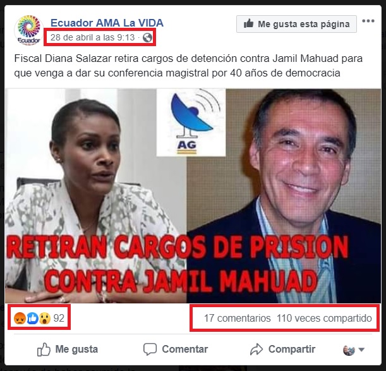Open the 17 comentarios link
The image size is (386, 371).
[x=238, y=318]
